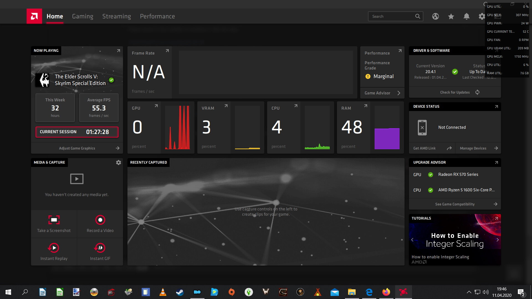Switch to the Home tab

tap(55, 16)
